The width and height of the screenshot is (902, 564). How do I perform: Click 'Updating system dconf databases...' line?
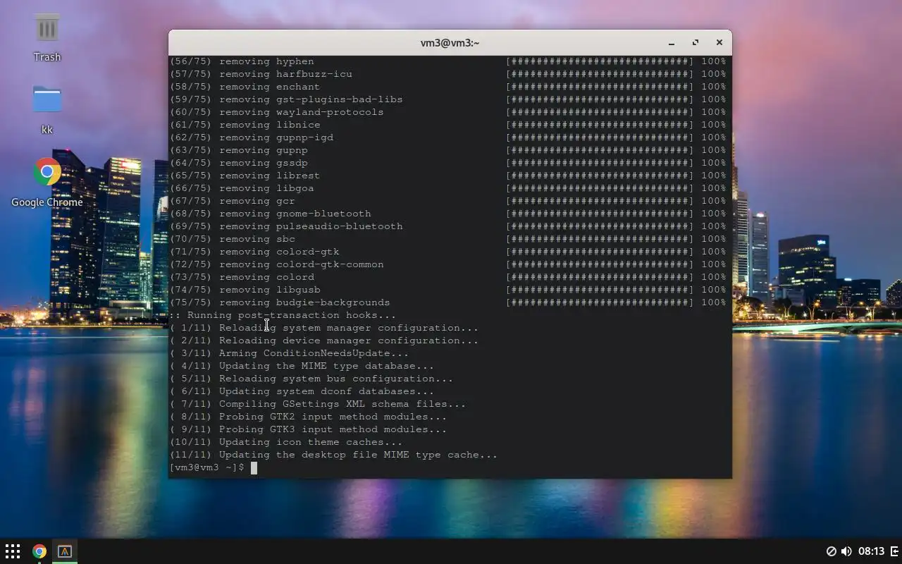pos(302,391)
